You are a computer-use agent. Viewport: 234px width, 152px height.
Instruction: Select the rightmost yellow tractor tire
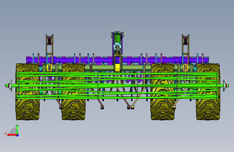[208, 92]
